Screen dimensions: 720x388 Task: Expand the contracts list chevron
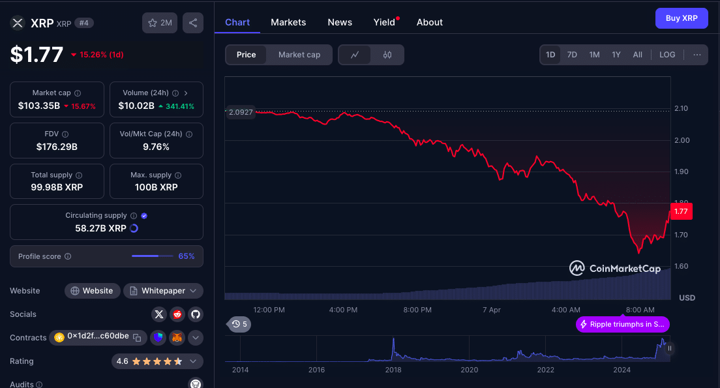click(195, 338)
